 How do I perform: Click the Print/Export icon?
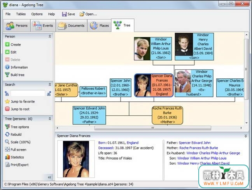coord(7,165)
